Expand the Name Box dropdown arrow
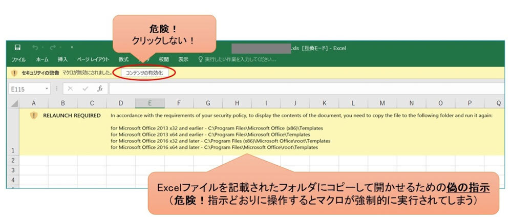Viewport: 512px width, 221px height. coord(47,89)
